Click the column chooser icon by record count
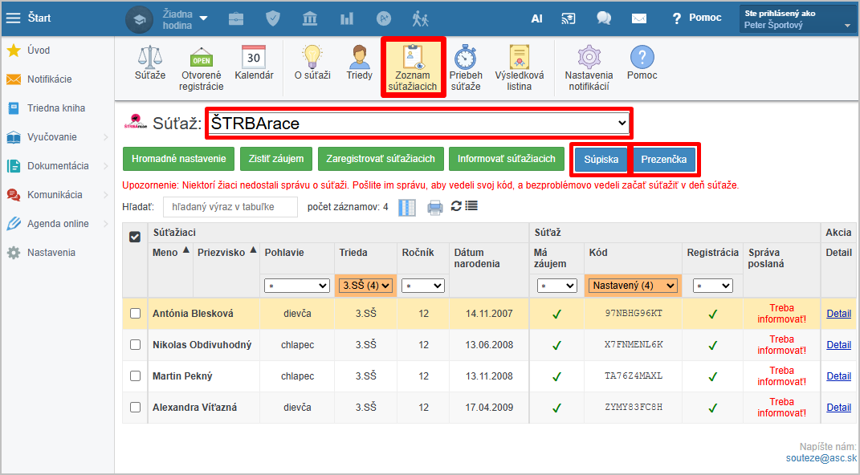This screenshot has height=475, width=860. click(x=407, y=208)
